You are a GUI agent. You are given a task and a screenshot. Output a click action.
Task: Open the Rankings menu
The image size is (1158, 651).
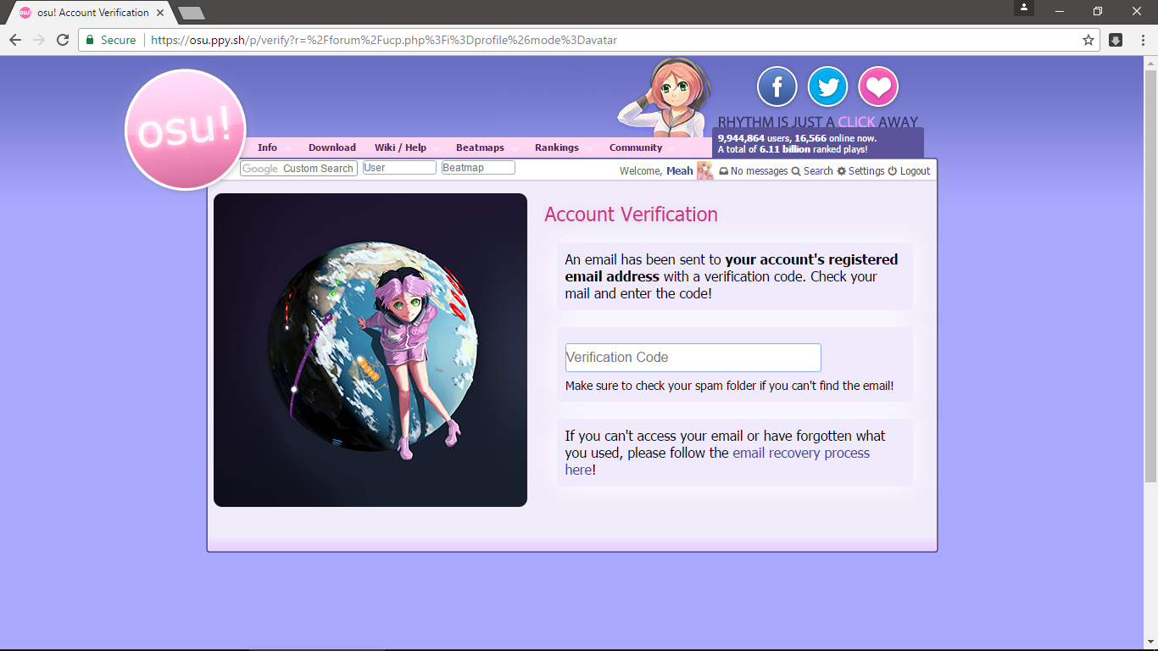click(x=557, y=147)
